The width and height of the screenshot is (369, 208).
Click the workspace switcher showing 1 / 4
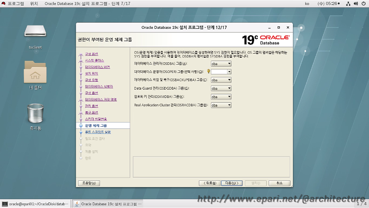click(362, 204)
